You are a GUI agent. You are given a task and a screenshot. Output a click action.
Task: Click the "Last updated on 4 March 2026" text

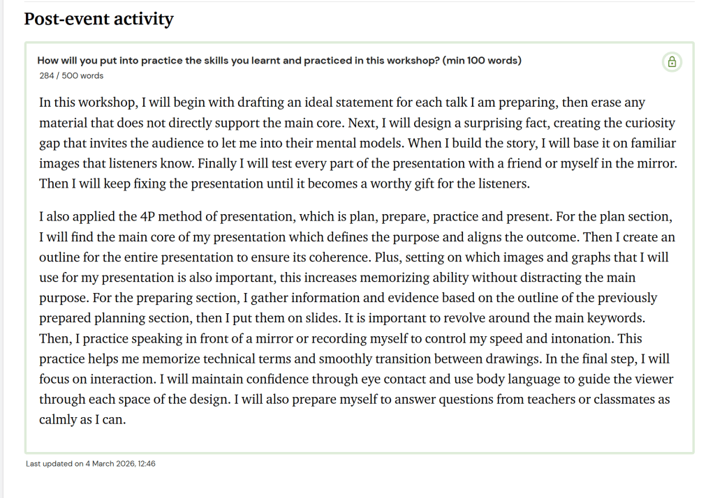tap(90, 463)
